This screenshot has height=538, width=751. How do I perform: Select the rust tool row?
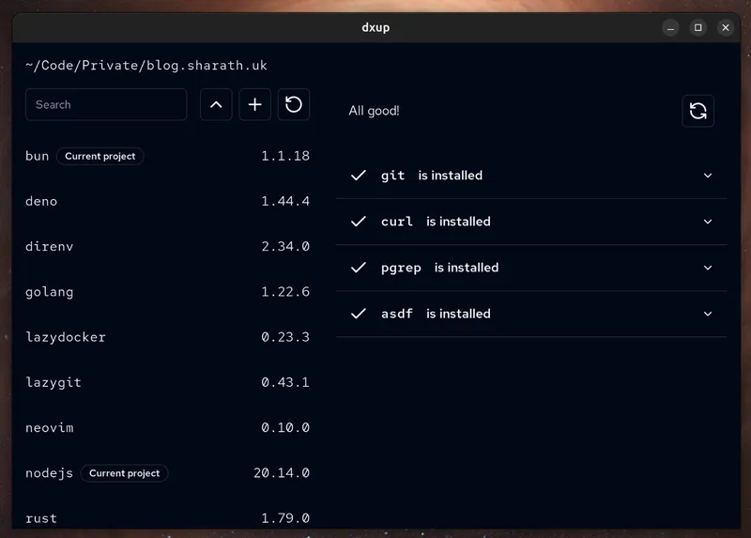(168, 518)
